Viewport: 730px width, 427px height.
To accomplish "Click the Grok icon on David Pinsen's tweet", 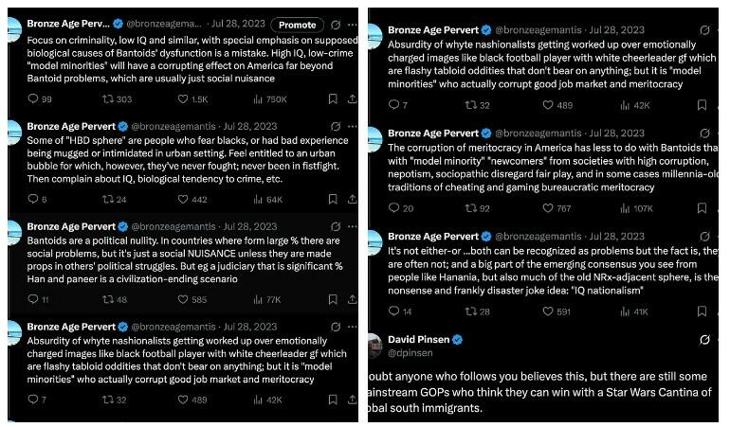I will pos(704,339).
